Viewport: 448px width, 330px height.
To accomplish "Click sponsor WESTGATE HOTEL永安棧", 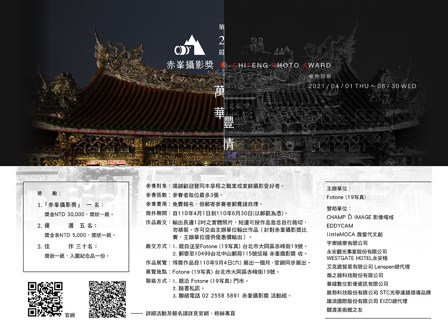I will [357, 258].
